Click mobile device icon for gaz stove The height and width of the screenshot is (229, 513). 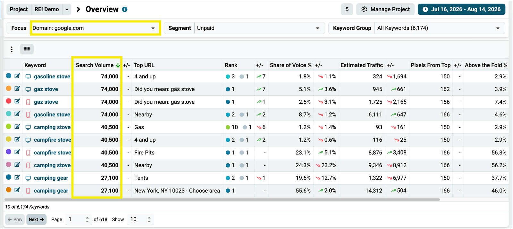click(x=28, y=102)
